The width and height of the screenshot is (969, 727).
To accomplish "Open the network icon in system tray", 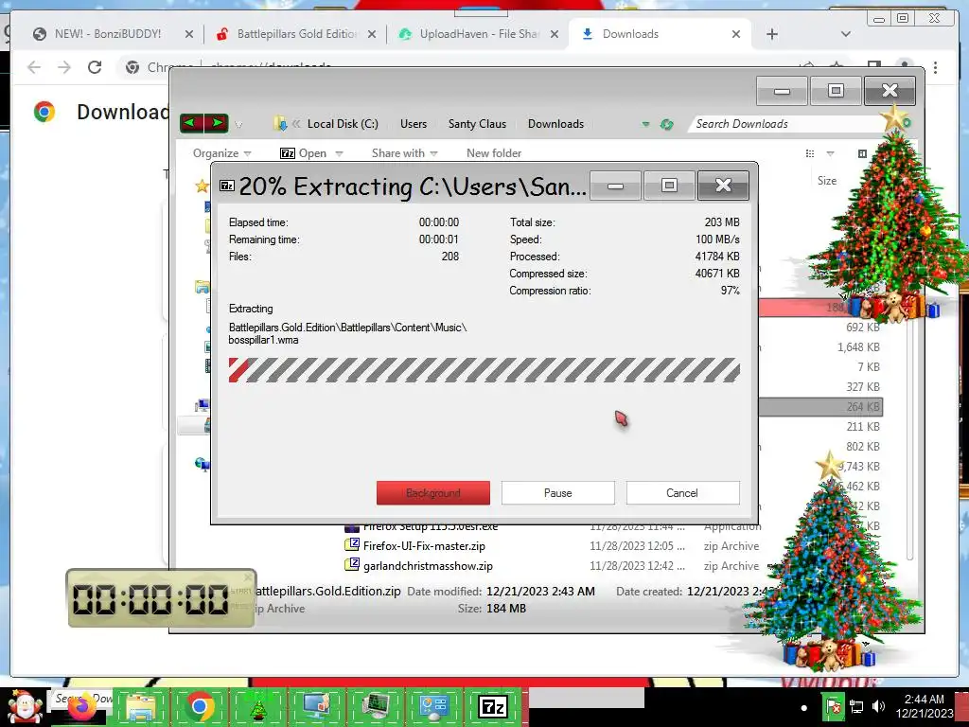I will click(x=856, y=706).
